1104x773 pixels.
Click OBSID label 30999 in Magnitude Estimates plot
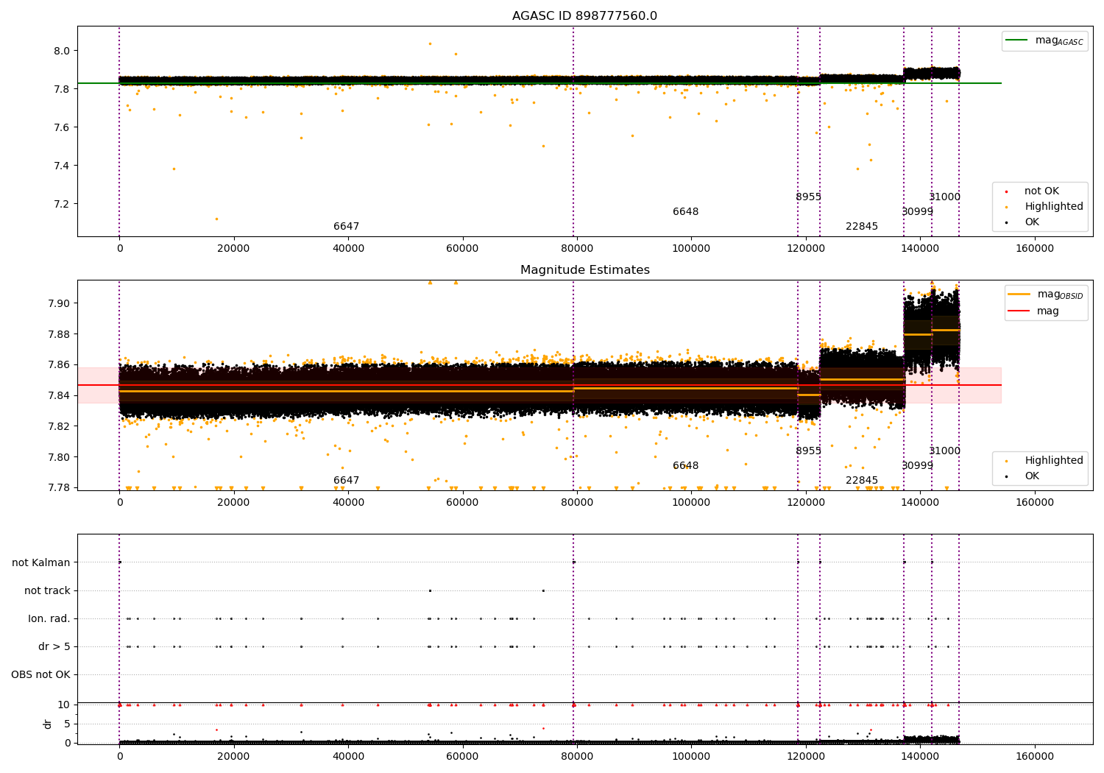click(x=918, y=466)
